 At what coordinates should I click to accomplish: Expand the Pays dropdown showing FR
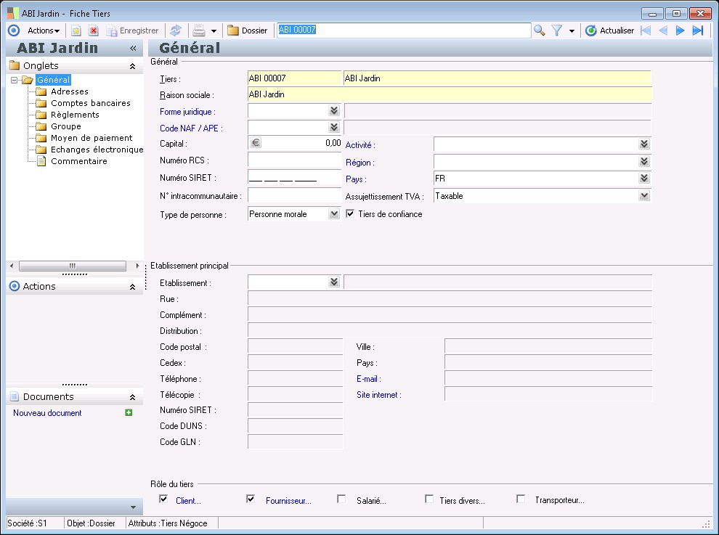coord(643,179)
